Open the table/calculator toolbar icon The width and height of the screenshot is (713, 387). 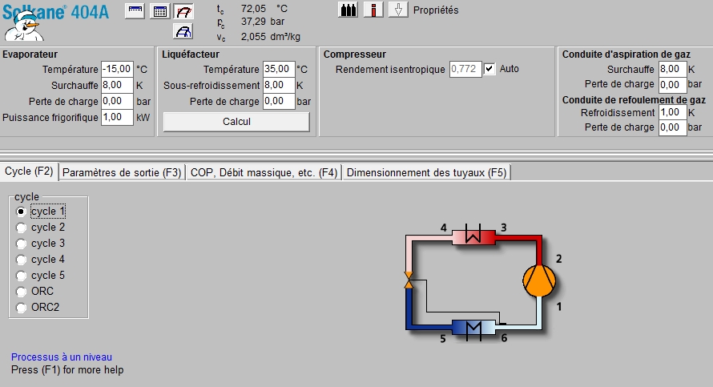pos(160,11)
